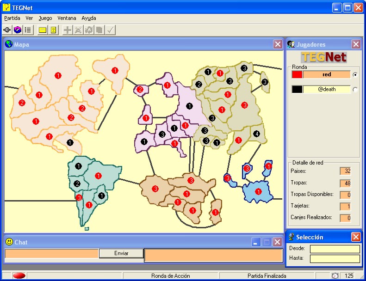This screenshot has width=366, height=281.
Task: Open the Ayuda menu
Action: (x=89, y=18)
